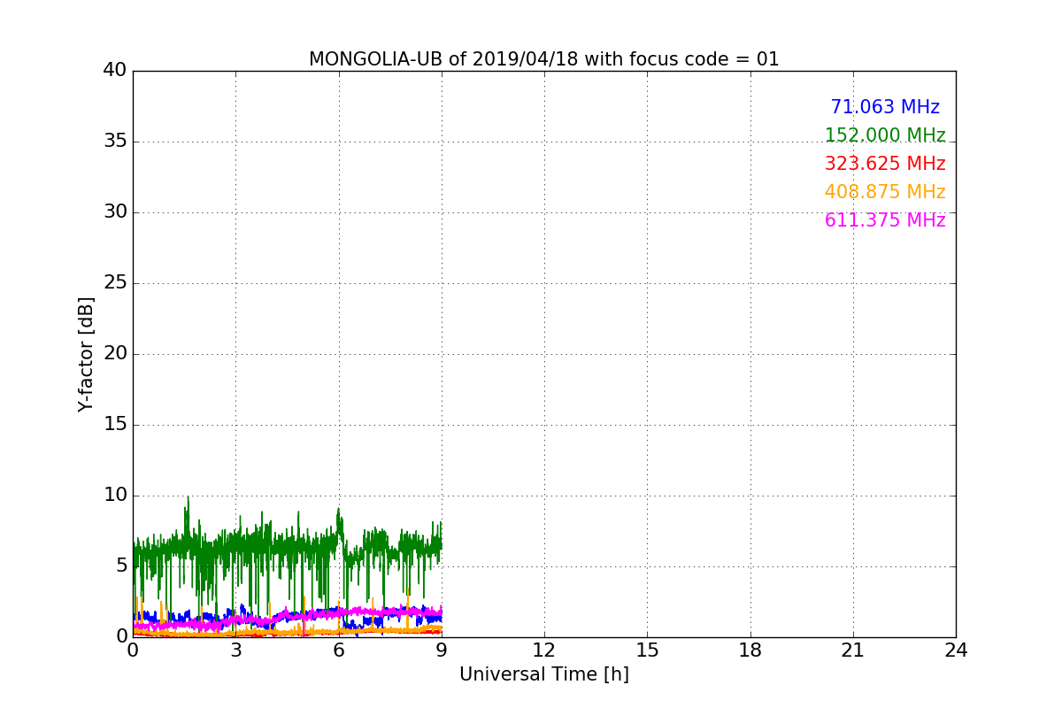The image size is (1062, 708).
Task: Click x-axis tick label 9
Action: 442,650
